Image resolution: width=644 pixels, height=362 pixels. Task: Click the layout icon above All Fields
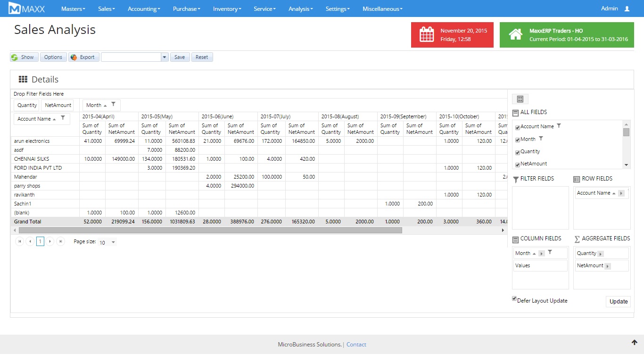(x=520, y=99)
